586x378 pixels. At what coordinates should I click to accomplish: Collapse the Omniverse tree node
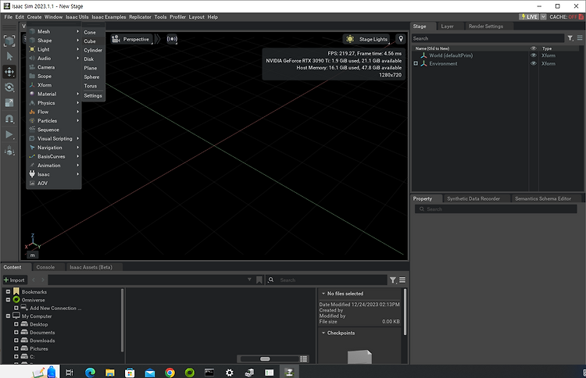tap(8, 300)
